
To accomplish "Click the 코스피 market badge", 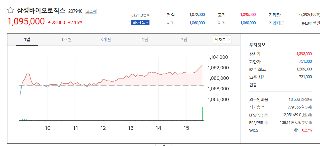I will (91, 11).
